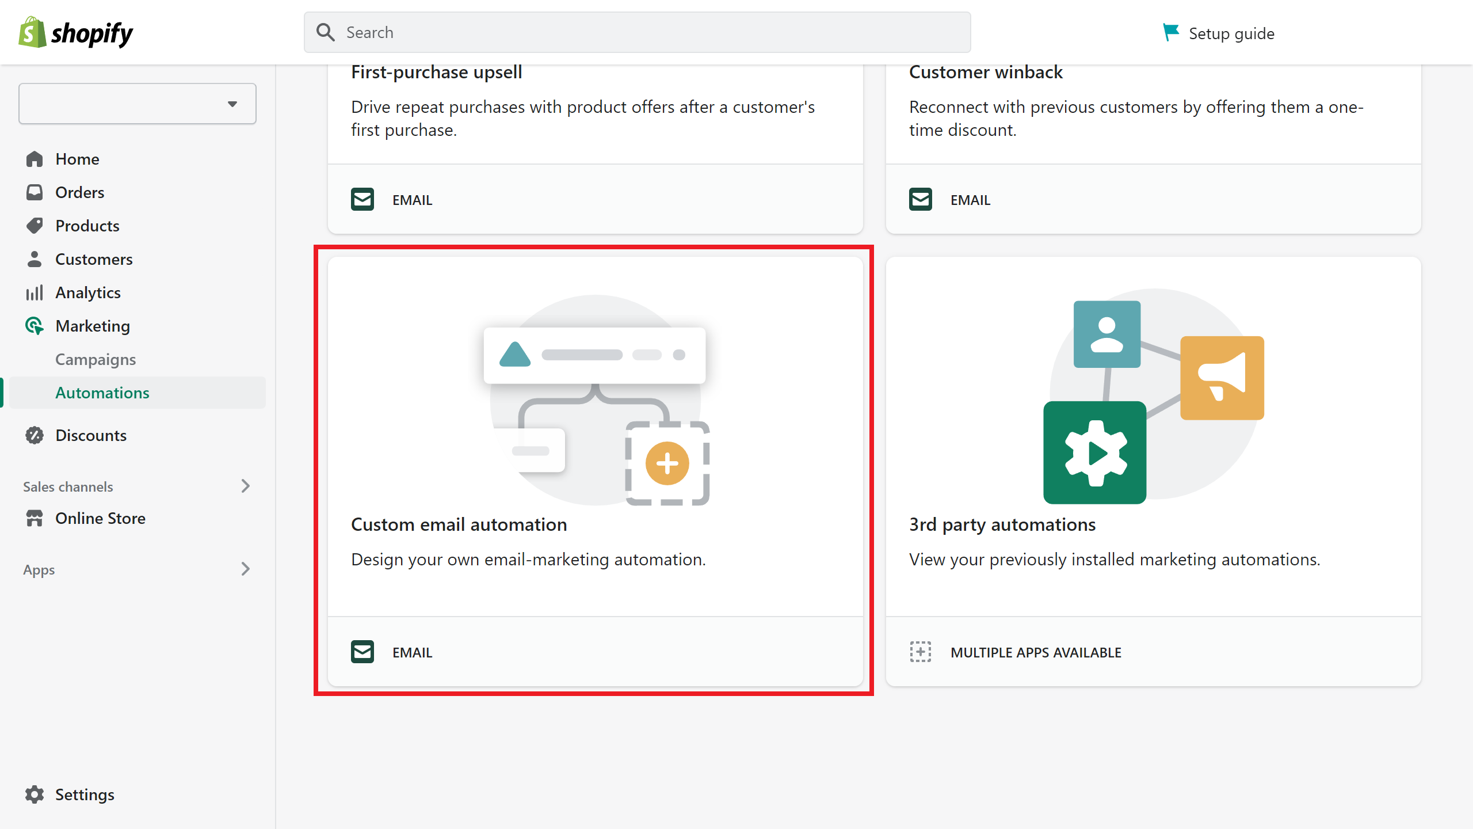The image size is (1473, 829).
Task: Click the email icon under First-purchase upsell
Action: 362,200
